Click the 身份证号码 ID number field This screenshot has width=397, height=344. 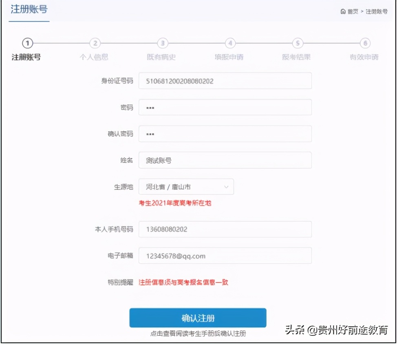click(x=225, y=81)
